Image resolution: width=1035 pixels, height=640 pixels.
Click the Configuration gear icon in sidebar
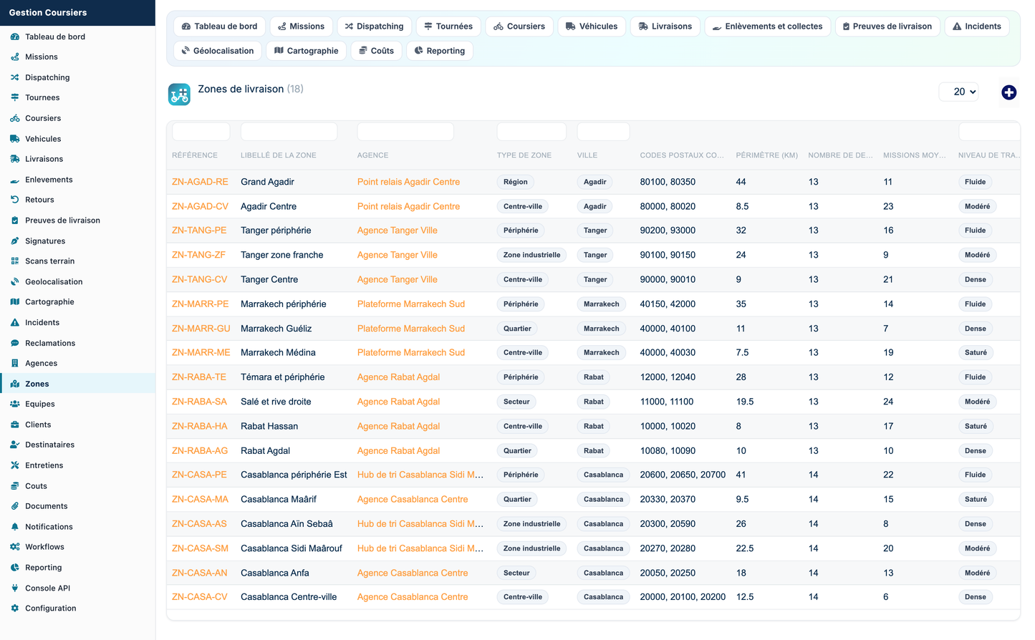pos(14,609)
